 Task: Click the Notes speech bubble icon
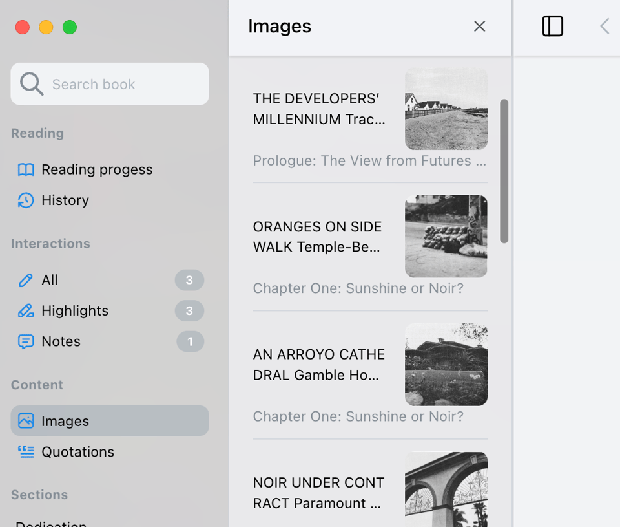click(x=26, y=341)
